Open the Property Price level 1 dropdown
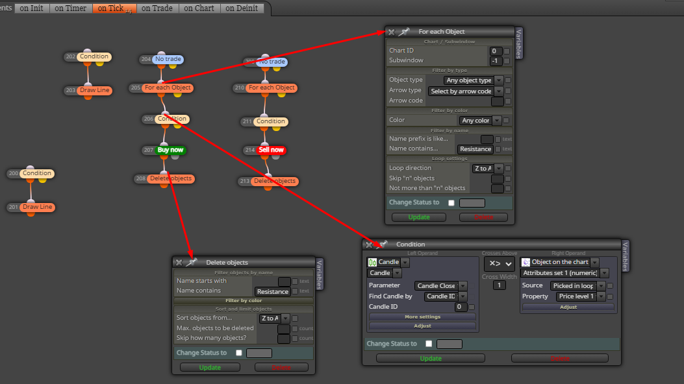The height and width of the screenshot is (384, 684). point(580,296)
